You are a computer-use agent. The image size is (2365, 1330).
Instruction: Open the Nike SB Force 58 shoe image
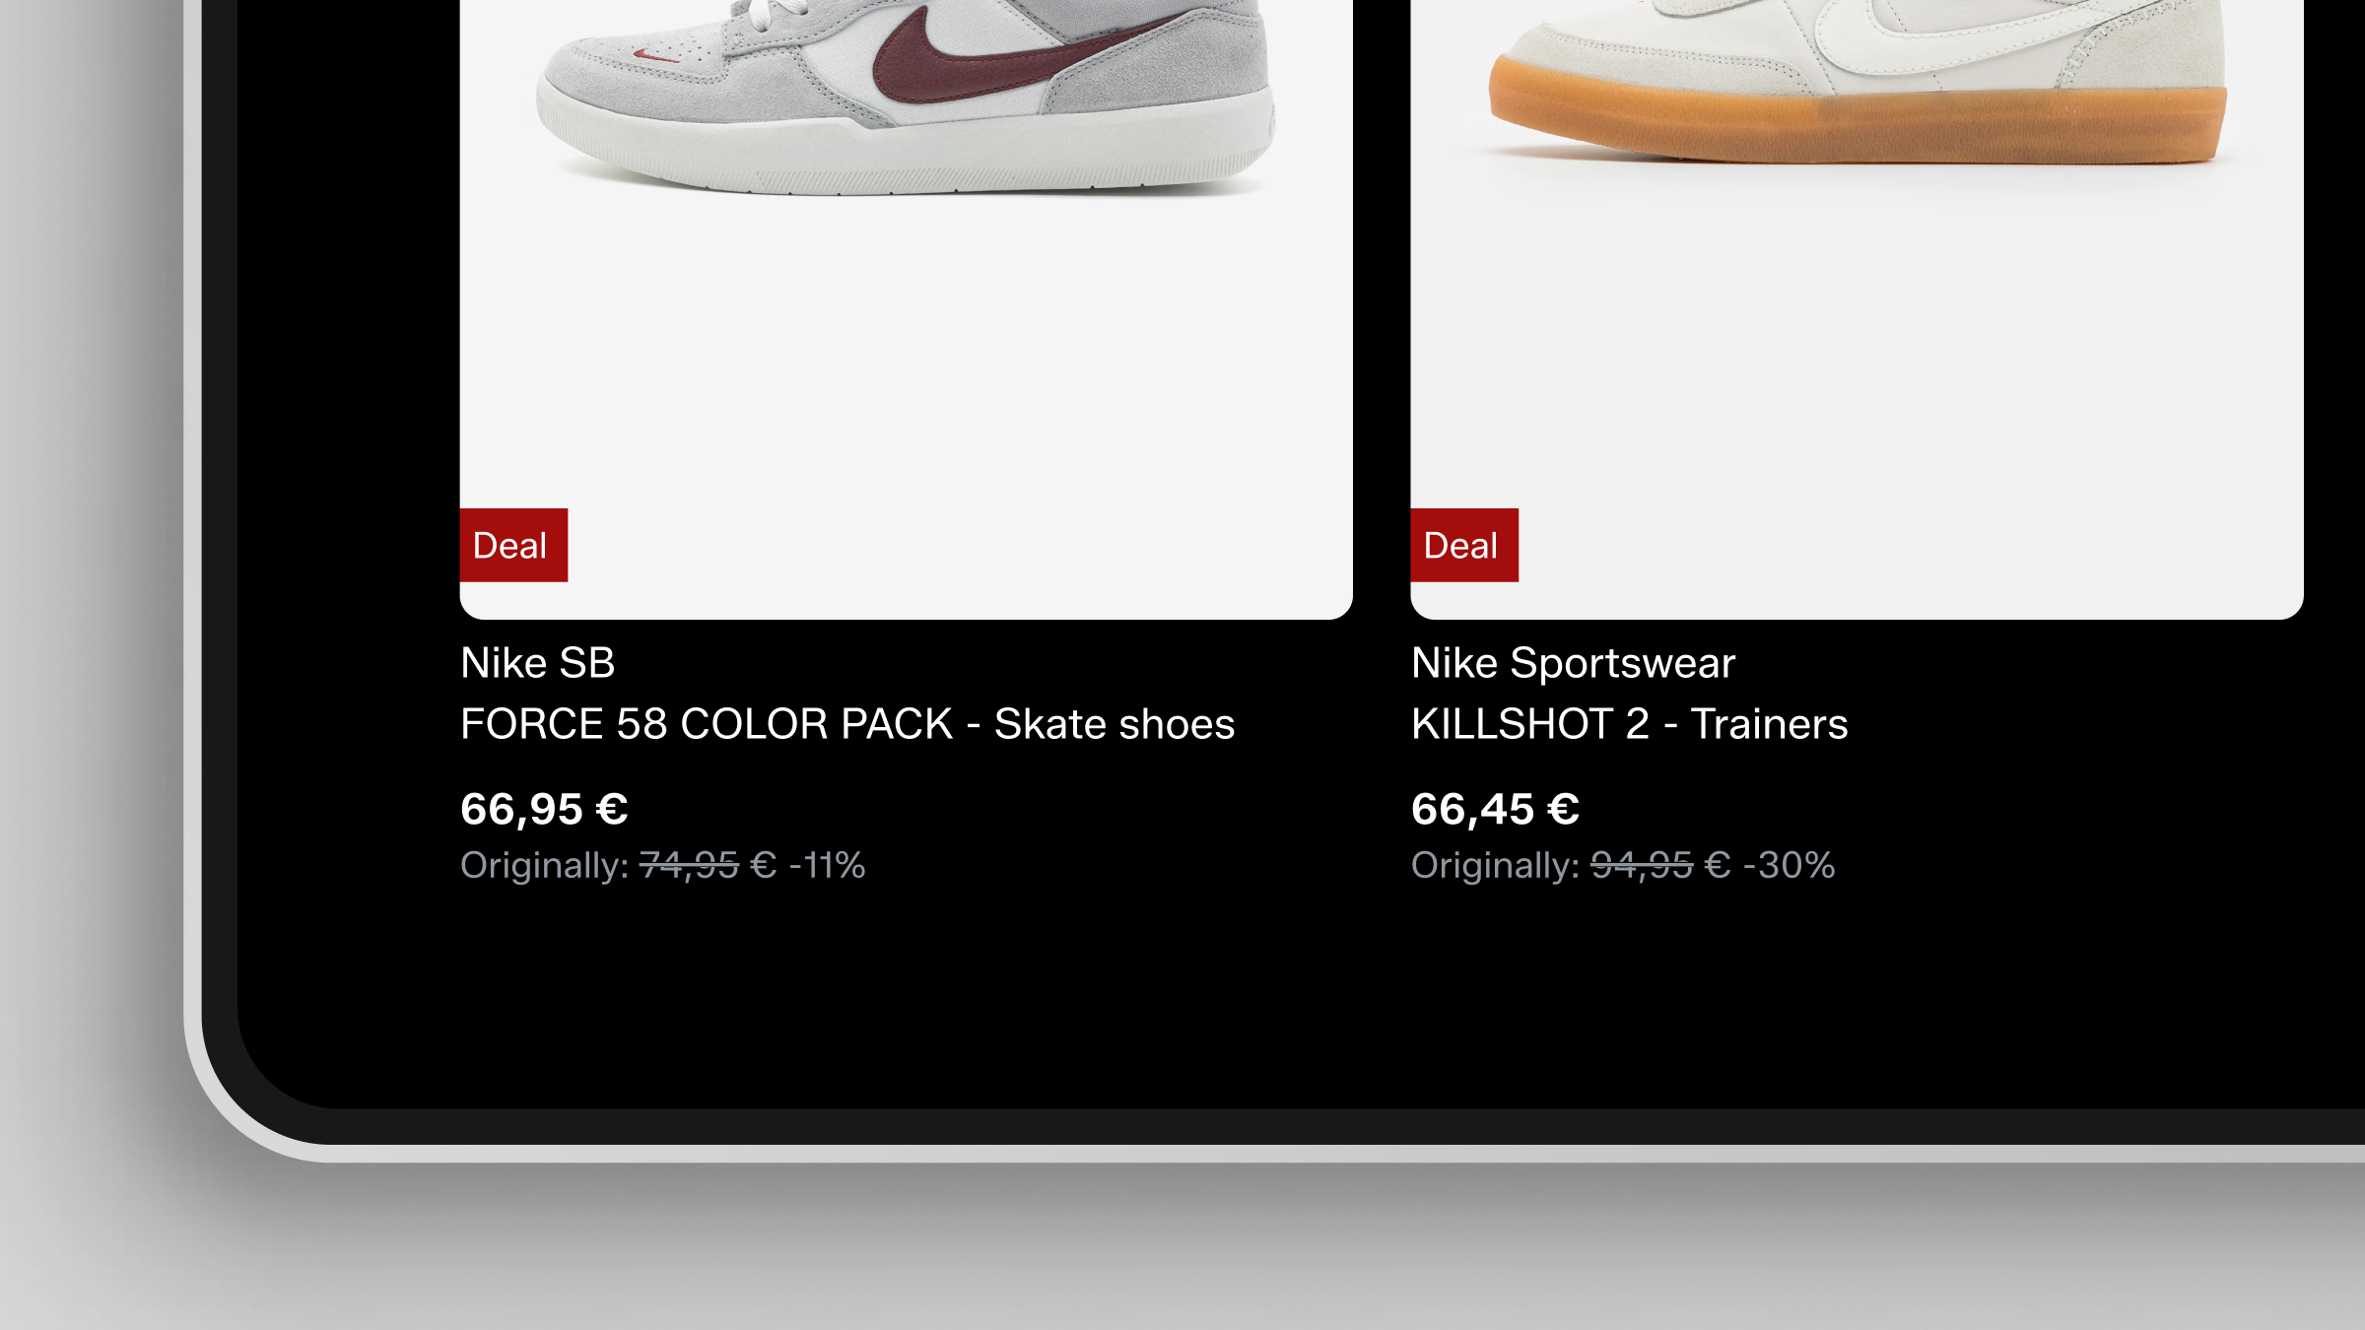coord(906,309)
